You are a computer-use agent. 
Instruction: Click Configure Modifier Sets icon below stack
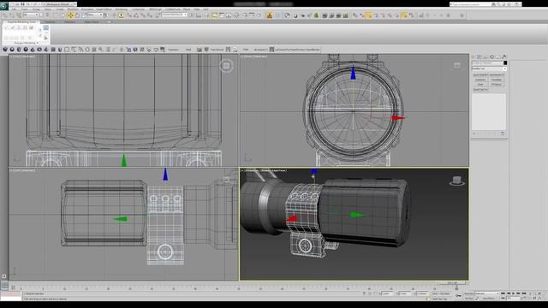pos(503,133)
